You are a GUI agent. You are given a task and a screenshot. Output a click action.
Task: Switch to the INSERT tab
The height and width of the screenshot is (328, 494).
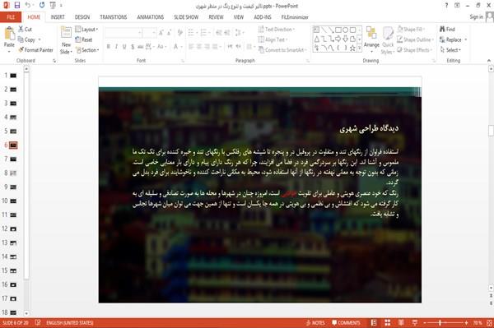58,17
